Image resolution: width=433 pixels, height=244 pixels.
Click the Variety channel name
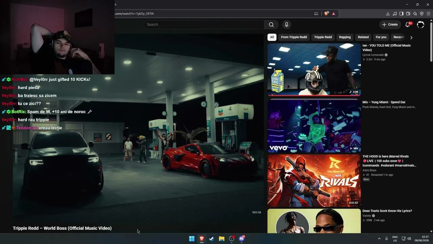[x=367, y=216]
